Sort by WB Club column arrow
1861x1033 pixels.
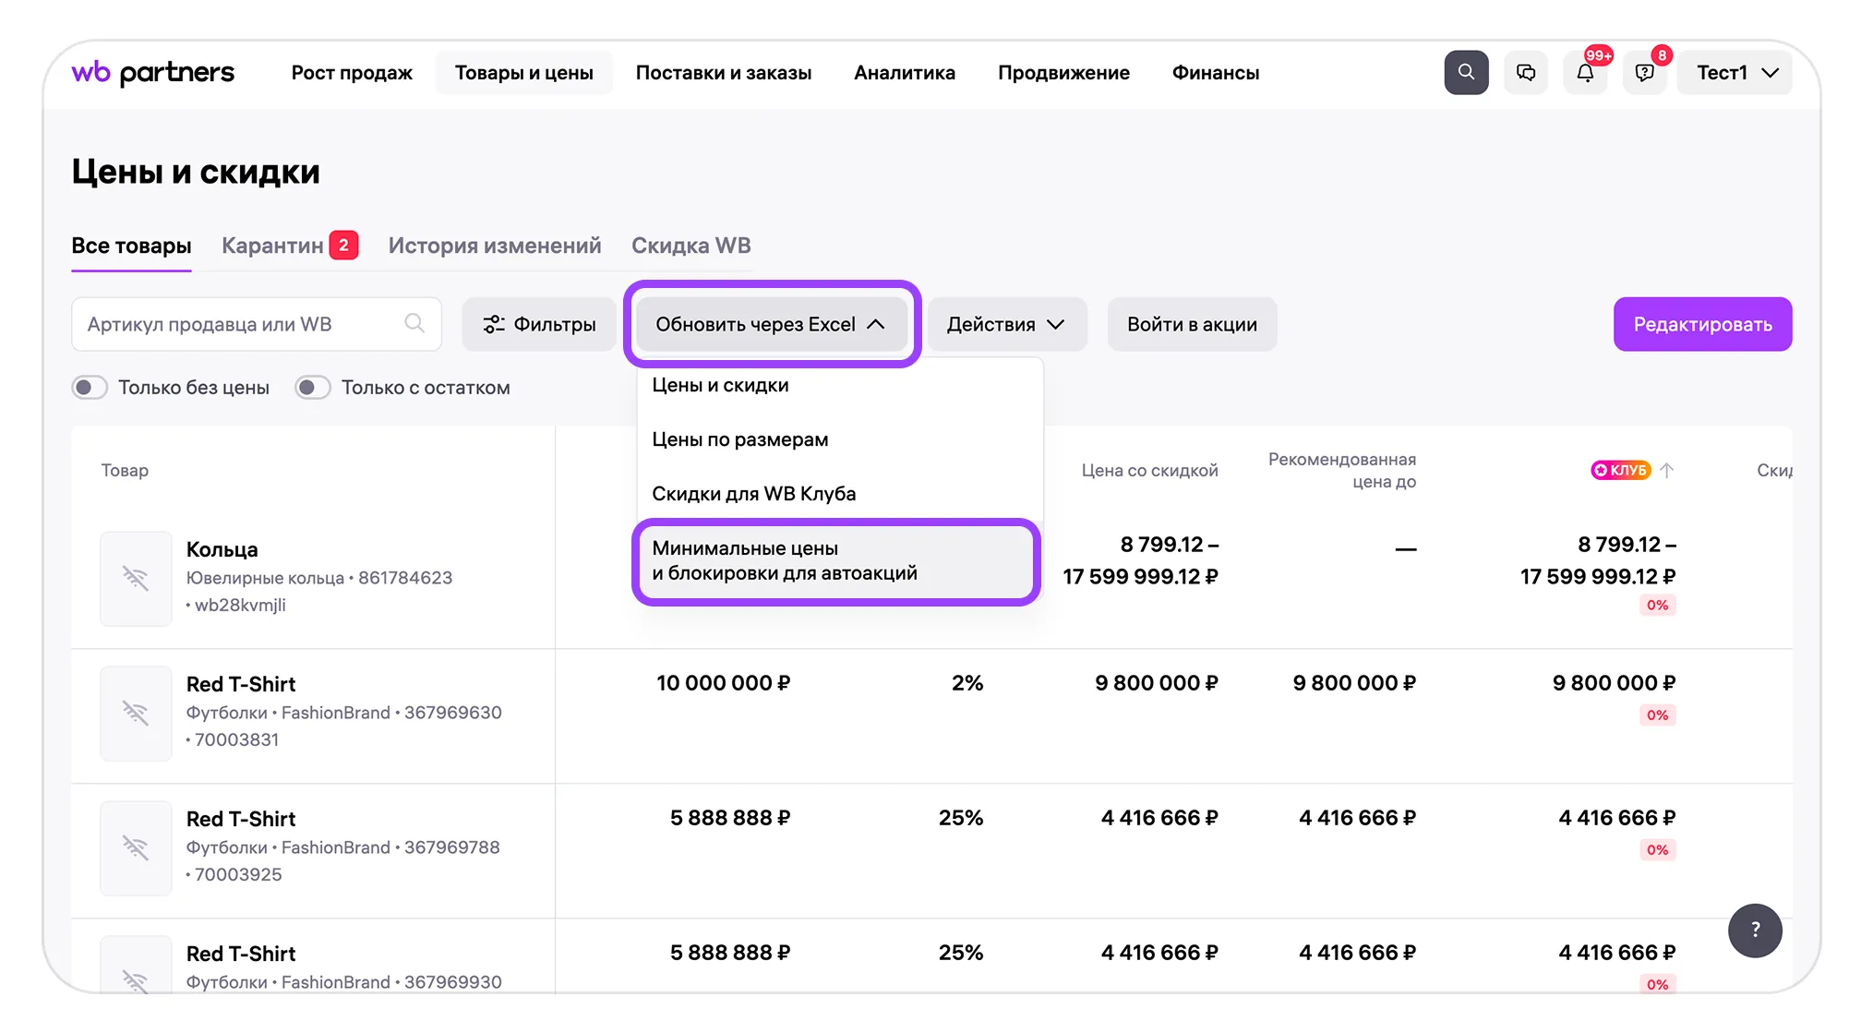click(1667, 470)
